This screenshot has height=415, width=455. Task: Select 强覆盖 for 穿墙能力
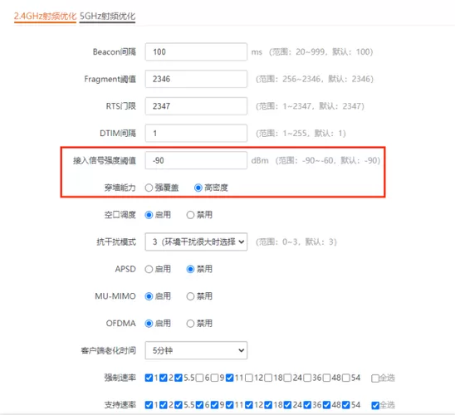tap(149, 188)
